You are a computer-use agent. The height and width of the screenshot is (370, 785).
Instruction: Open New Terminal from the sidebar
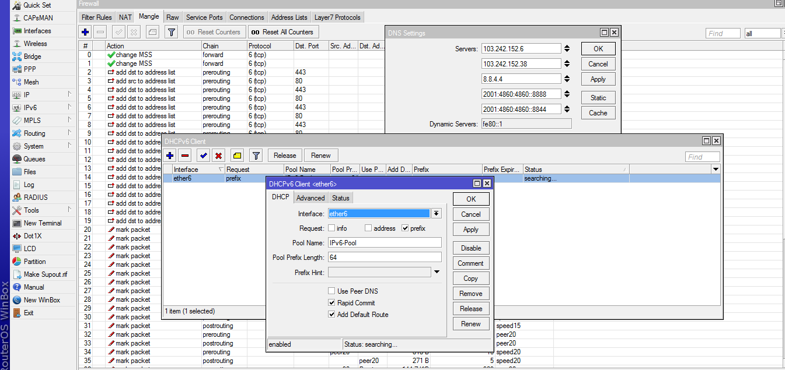click(42, 223)
